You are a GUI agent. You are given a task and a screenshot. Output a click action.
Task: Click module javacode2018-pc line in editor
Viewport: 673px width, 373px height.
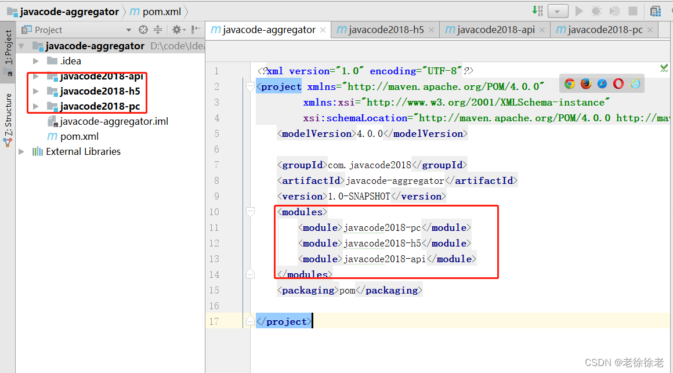[385, 227]
